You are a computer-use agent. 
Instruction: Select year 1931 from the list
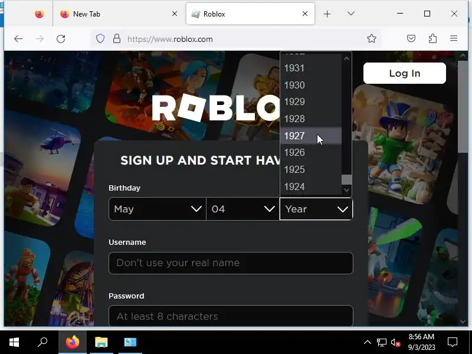[x=311, y=68]
